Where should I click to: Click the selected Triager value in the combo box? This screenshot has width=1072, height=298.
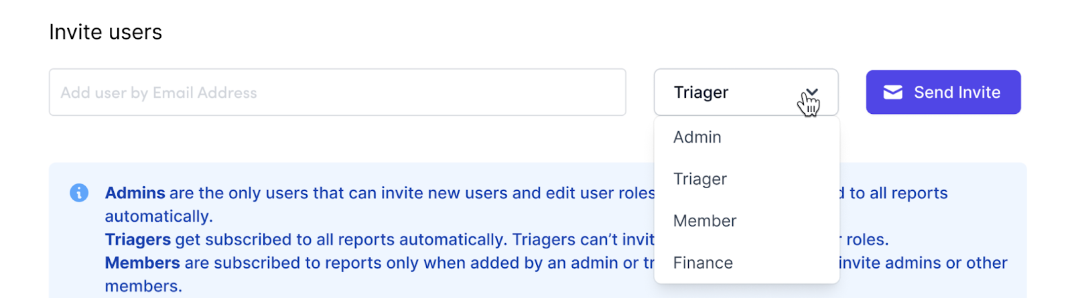coord(701,92)
